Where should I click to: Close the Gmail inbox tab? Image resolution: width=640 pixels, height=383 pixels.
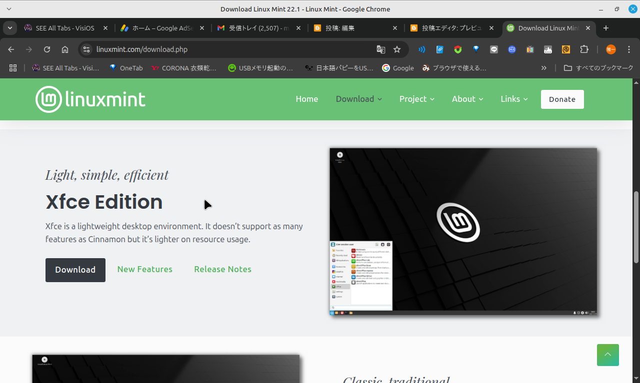298,28
